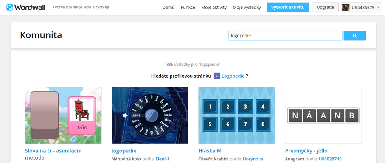The height and width of the screenshot is (163, 385).
Task: Open the Logopedie profile page link
Action: click(233, 76)
